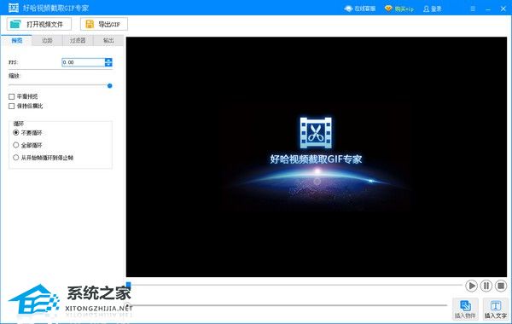Click the 打开视频文件 open video button
This screenshot has height=324, width=512.
[39, 24]
